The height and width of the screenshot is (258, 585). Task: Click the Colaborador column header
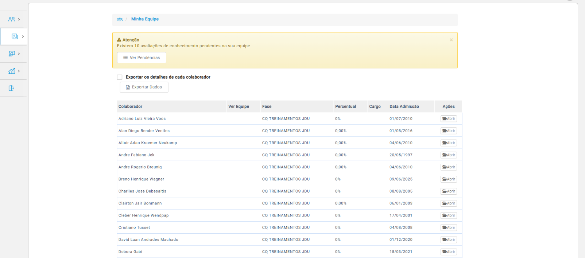pyautogui.click(x=130, y=107)
